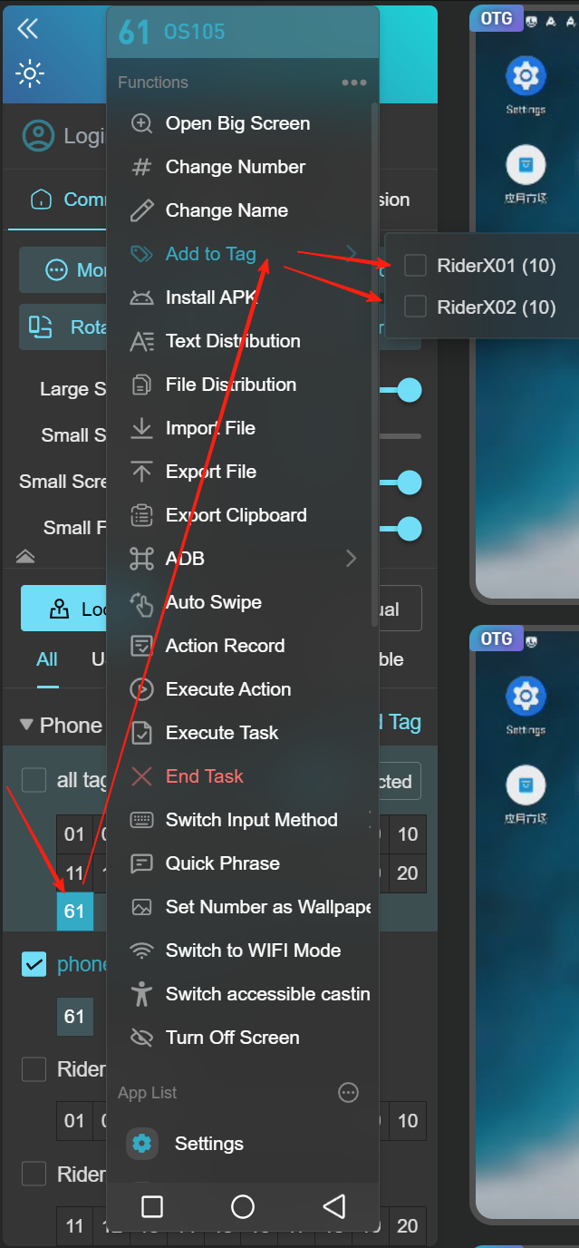Toggle brightness sun icon

[30, 73]
